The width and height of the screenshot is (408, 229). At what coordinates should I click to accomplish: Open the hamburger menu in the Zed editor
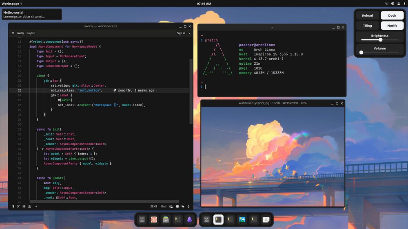point(13,33)
